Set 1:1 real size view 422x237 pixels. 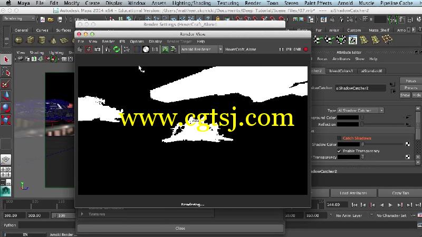155,50
